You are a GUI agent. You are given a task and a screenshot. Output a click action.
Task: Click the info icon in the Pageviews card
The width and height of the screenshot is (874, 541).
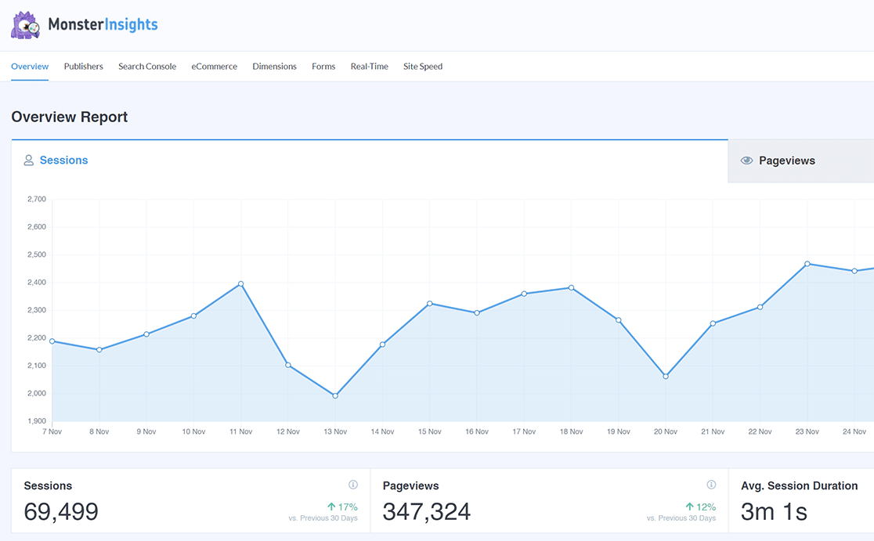pos(711,485)
